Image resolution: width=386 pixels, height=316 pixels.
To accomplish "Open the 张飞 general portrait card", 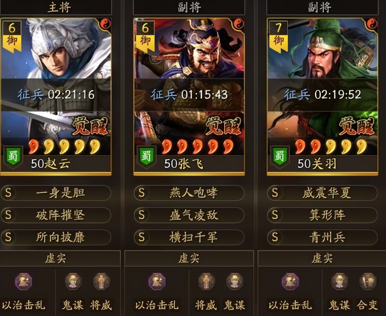I will 189,96.
